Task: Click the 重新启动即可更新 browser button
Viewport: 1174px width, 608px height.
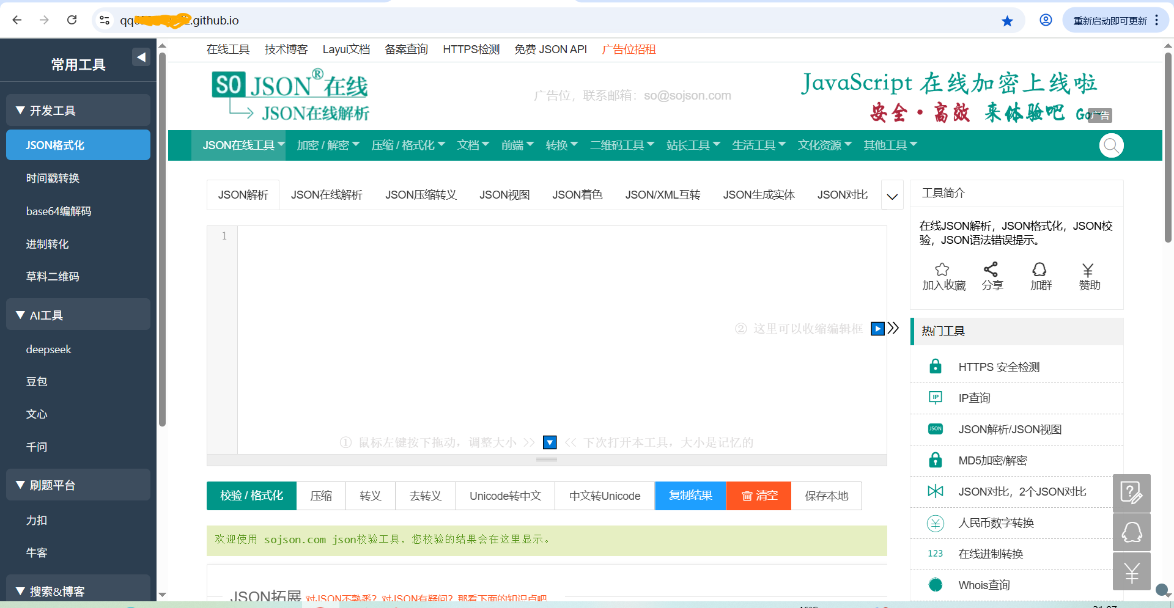Action: [x=1116, y=20]
